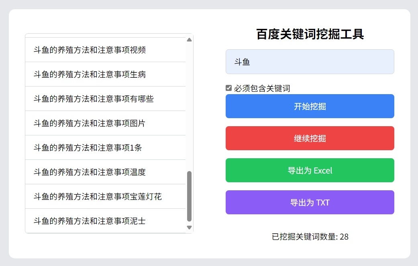Viewport: 418px width, 266px height.
Task: Click the scroll up arrow of the keyword list
Action: click(x=189, y=40)
